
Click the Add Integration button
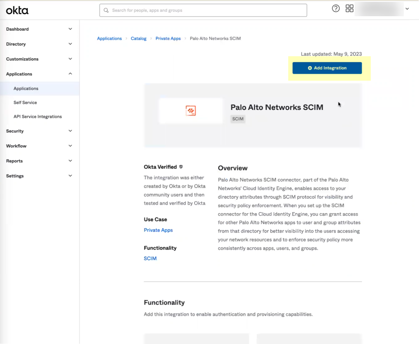click(327, 68)
